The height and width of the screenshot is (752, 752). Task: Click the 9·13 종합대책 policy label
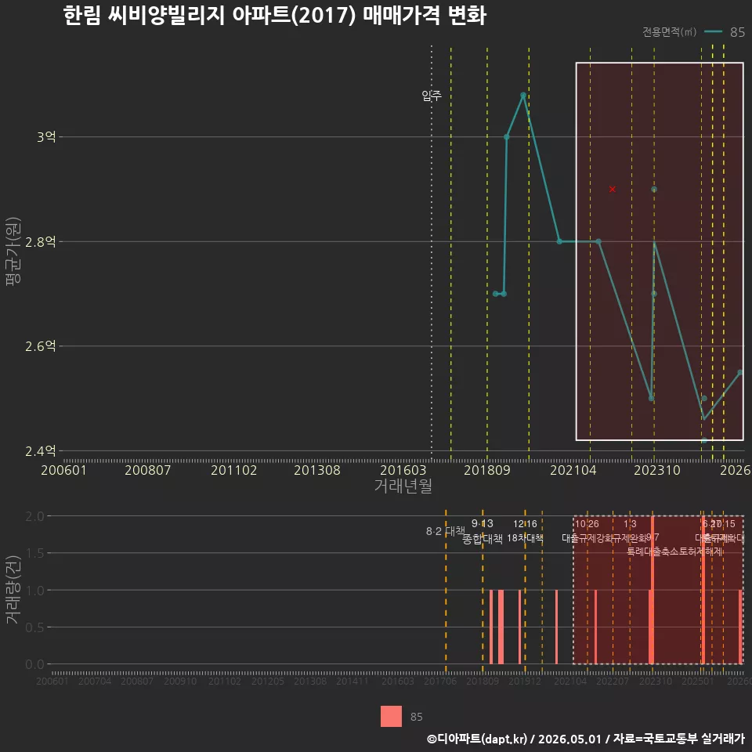coord(483,531)
